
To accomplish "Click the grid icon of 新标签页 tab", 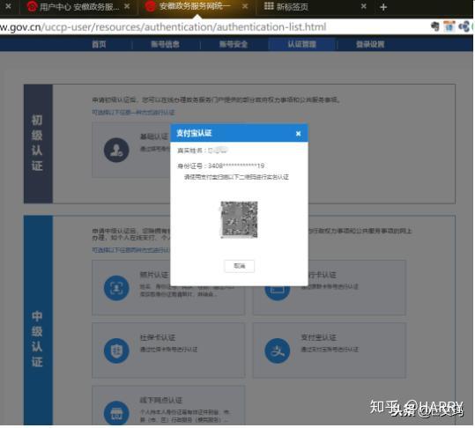I will (269, 6).
